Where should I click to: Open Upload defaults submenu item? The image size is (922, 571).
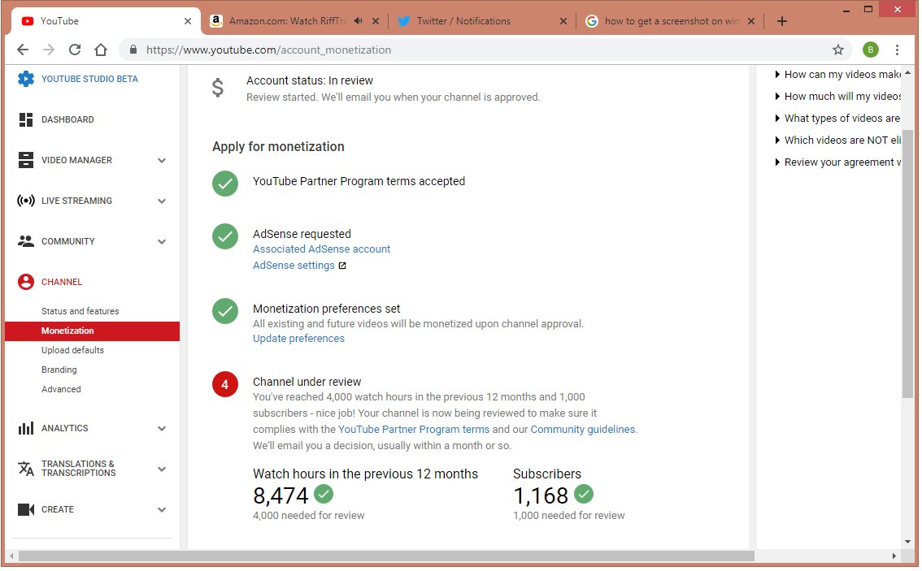[73, 352]
